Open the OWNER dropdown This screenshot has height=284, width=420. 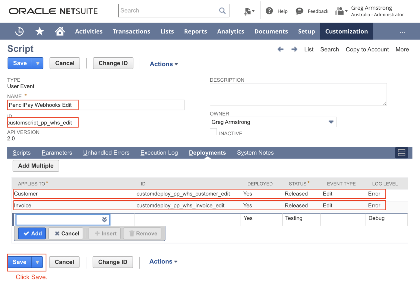[x=331, y=122]
